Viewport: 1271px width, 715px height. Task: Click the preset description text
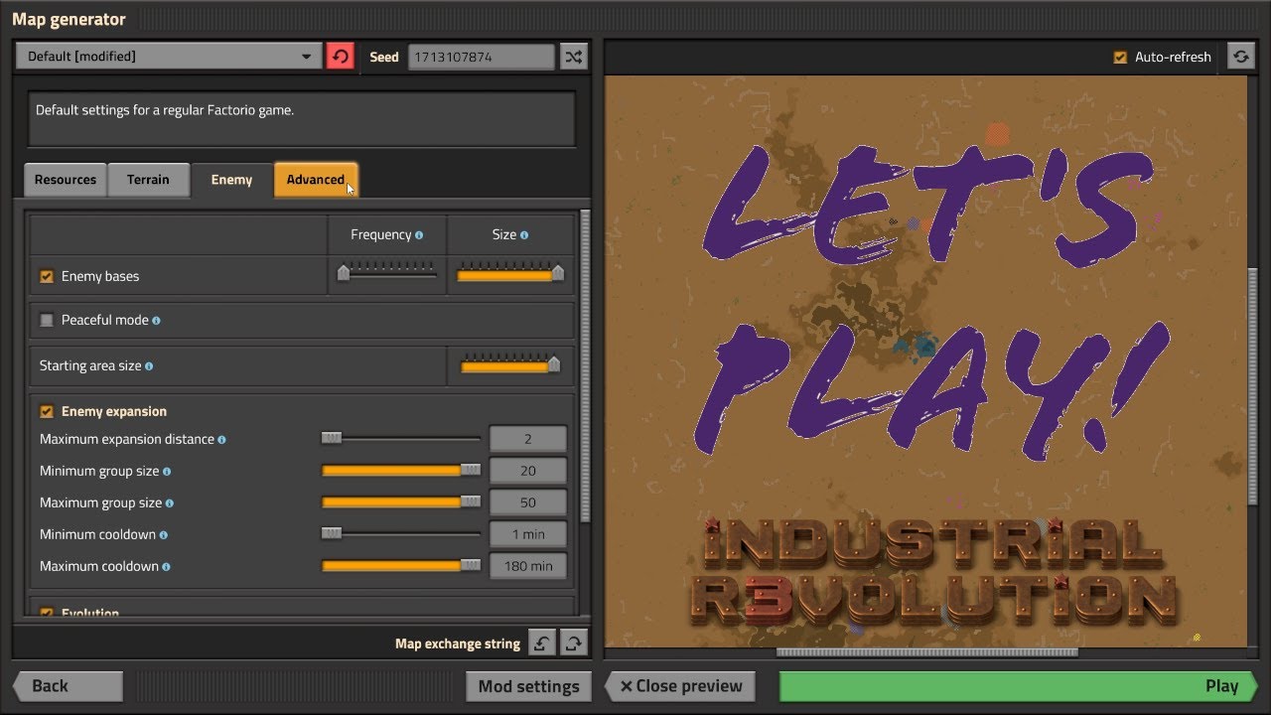click(165, 110)
